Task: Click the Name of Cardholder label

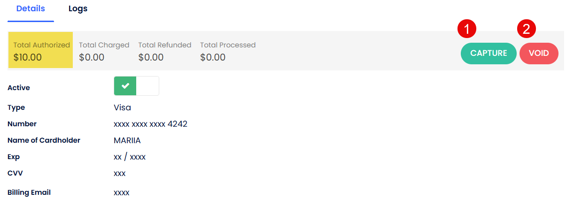Action: tap(44, 140)
